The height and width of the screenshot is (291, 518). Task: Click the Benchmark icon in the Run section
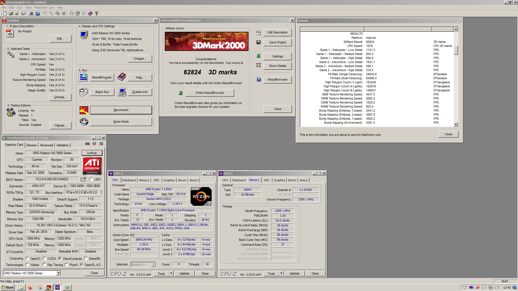[x=84, y=110]
